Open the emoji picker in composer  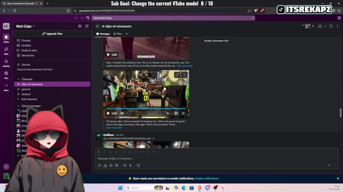(111, 165)
